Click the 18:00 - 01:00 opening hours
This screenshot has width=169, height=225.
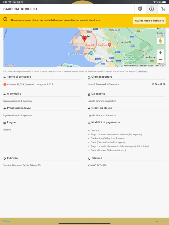pyautogui.click(x=158, y=84)
